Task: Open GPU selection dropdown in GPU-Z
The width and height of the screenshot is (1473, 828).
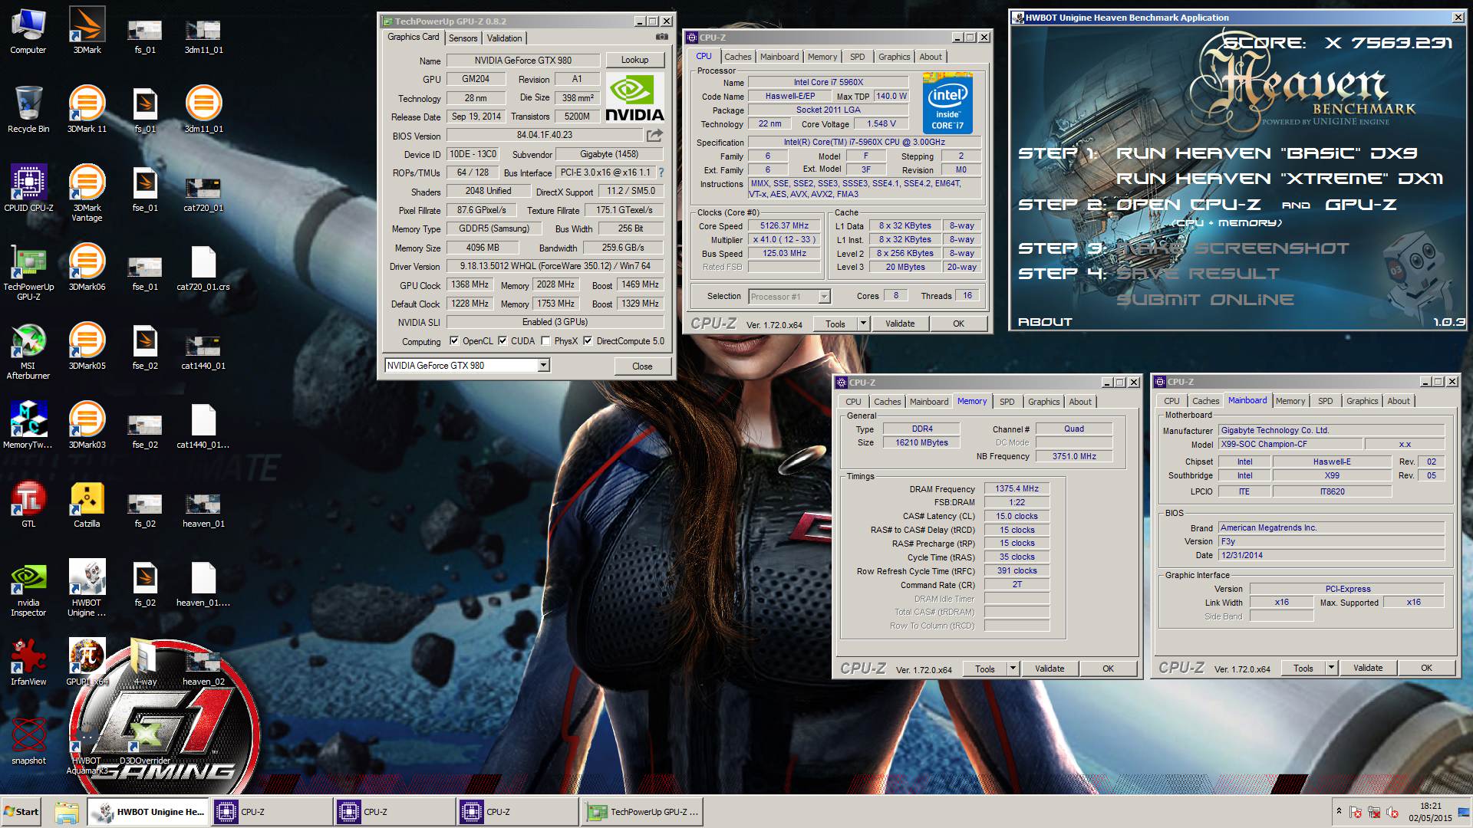Action: point(543,366)
